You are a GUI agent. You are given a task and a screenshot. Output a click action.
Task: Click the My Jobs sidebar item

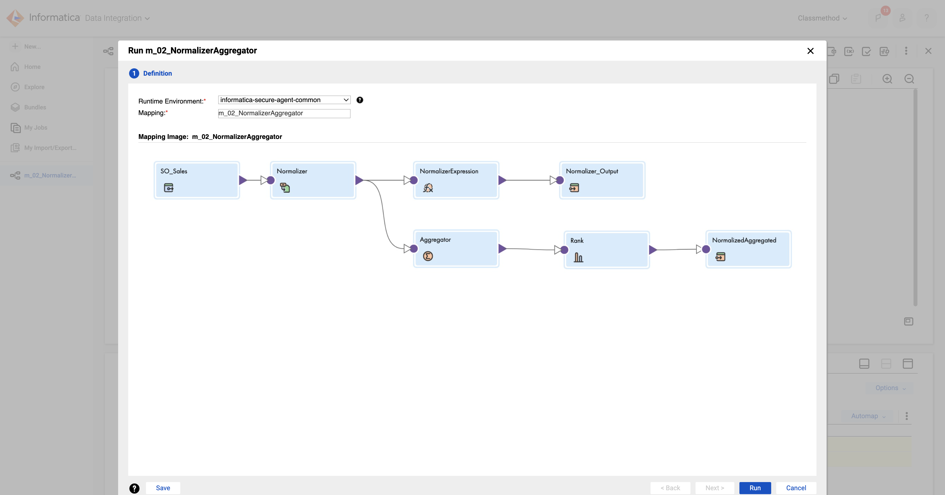36,127
